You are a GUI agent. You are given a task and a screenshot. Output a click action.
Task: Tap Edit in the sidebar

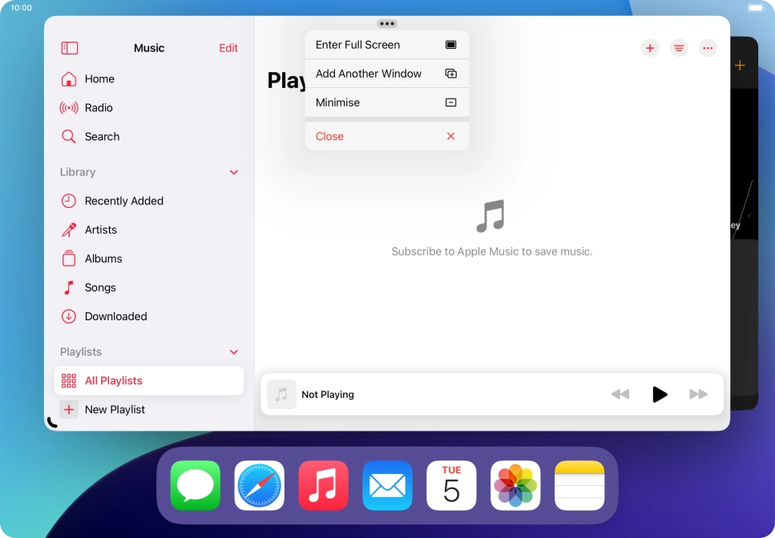[228, 48]
